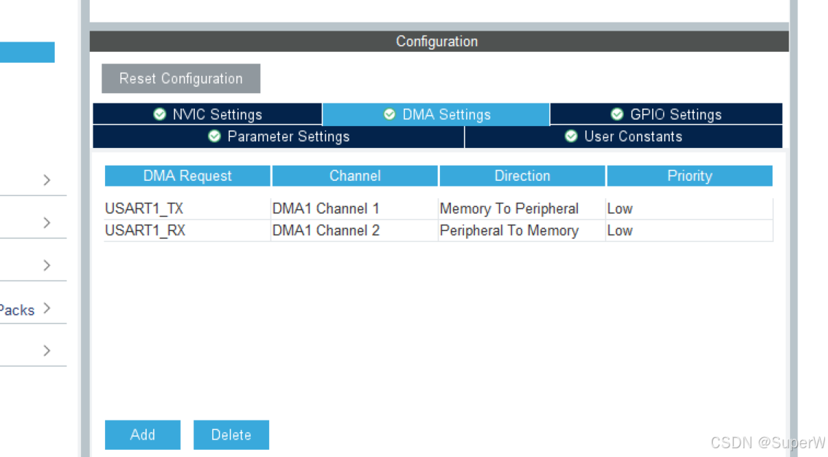Image resolution: width=828 pixels, height=457 pixels.
Task: Click the Configuration panel header bar
Action: pyautogui.click(x=439, y=41)
